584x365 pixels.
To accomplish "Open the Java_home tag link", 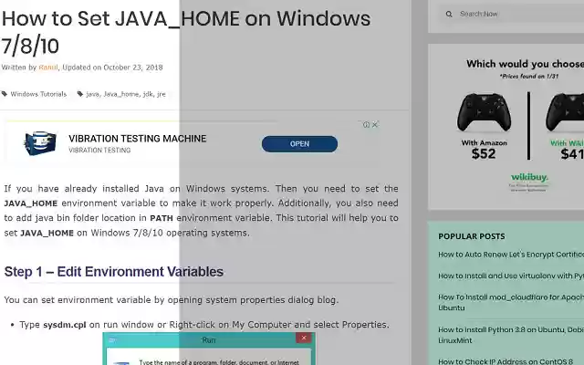I will 121,94.
